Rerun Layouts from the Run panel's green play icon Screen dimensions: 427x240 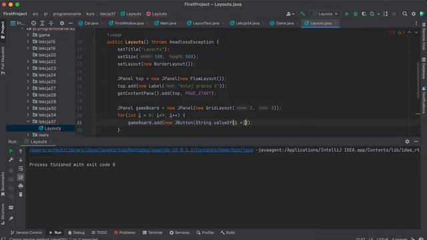coord(11,151)
